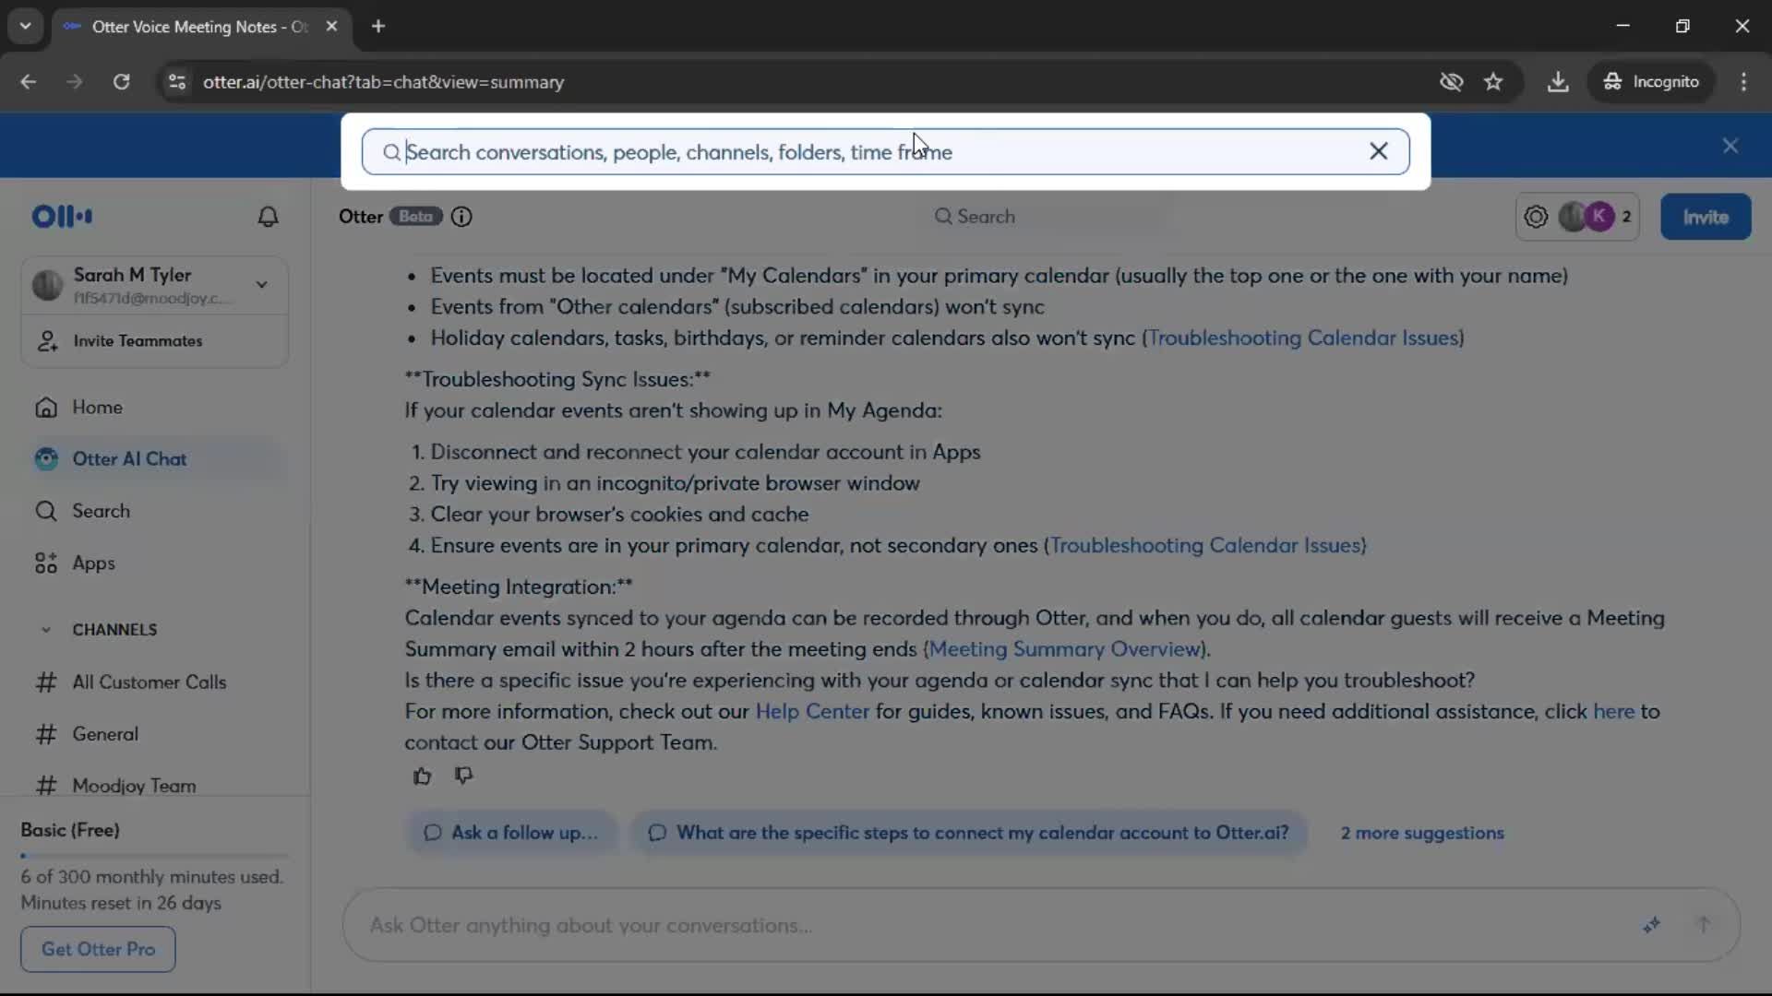Give the response a thumbs down

463,777
